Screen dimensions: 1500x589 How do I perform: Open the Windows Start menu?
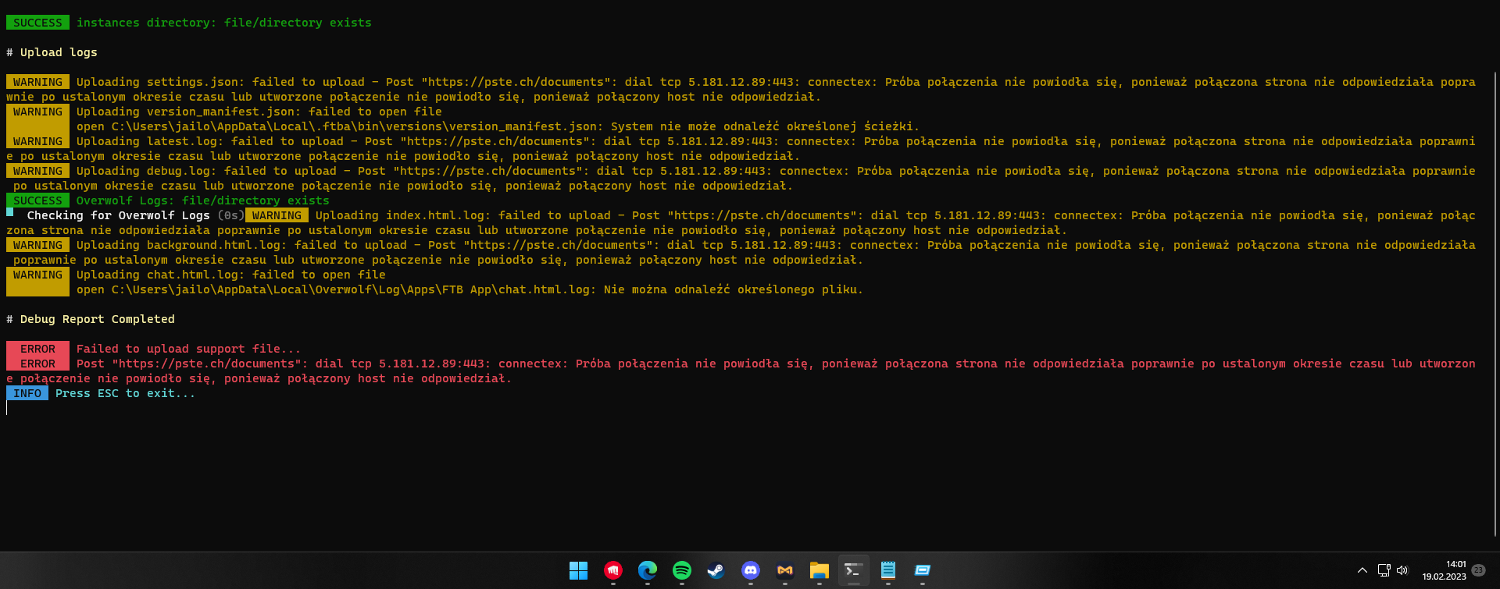[578, 570]
